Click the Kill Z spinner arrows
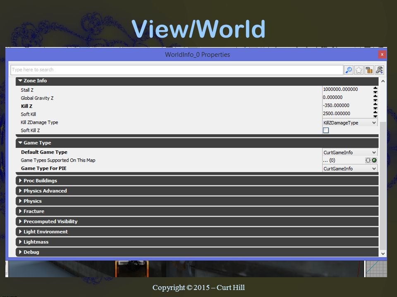 pyautogui.click(x=375, y=106)
